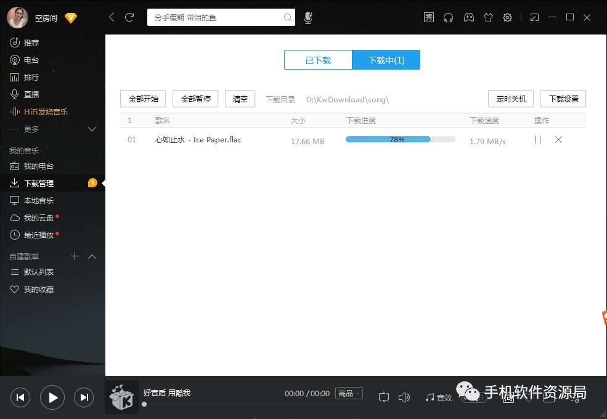Toggle the loop playback mode icon

click(x=384, y=397)
